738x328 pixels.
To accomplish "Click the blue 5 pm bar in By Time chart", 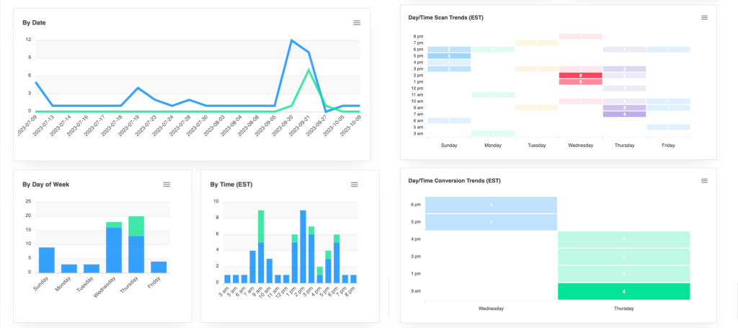I will coord(329,270).
